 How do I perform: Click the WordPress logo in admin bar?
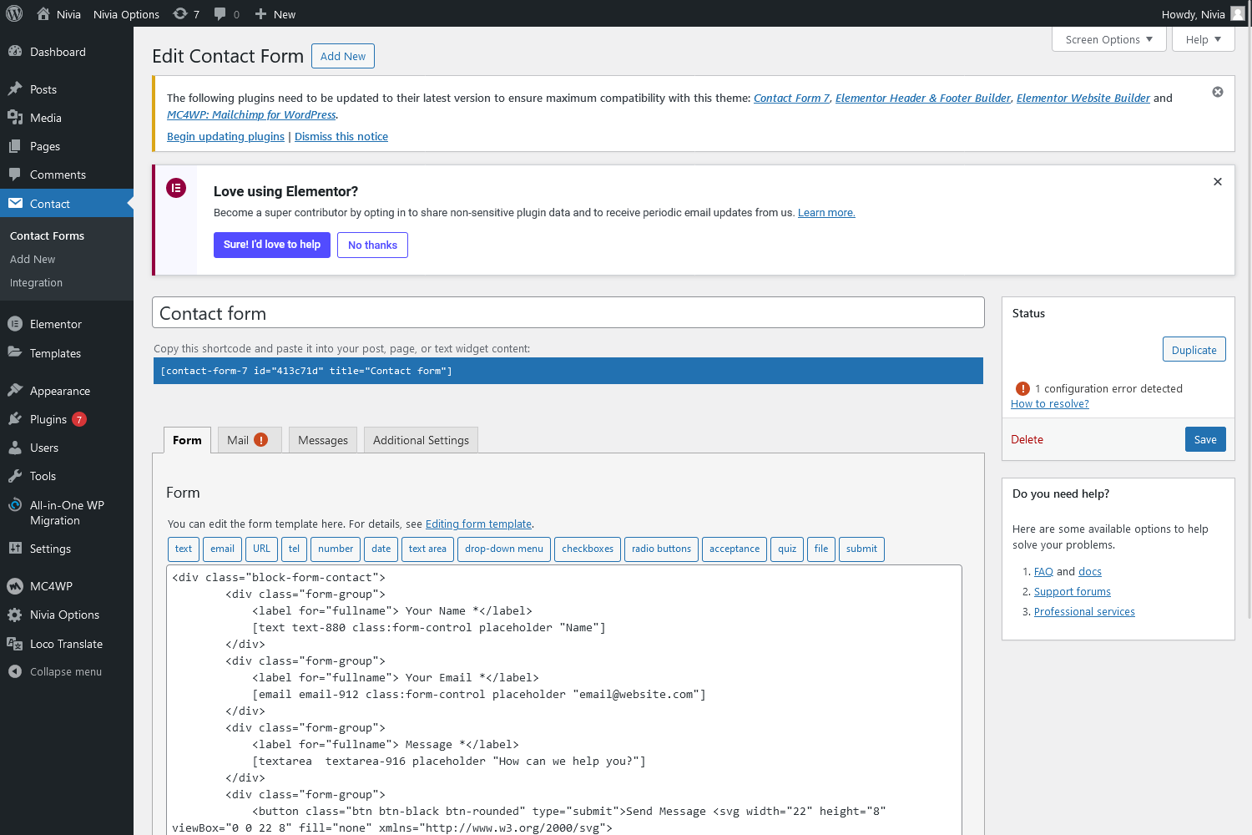(14, 13)
